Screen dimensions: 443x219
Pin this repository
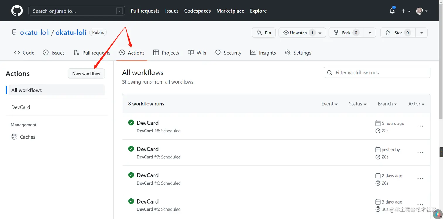pyautogui.click(x=264, y=33)
